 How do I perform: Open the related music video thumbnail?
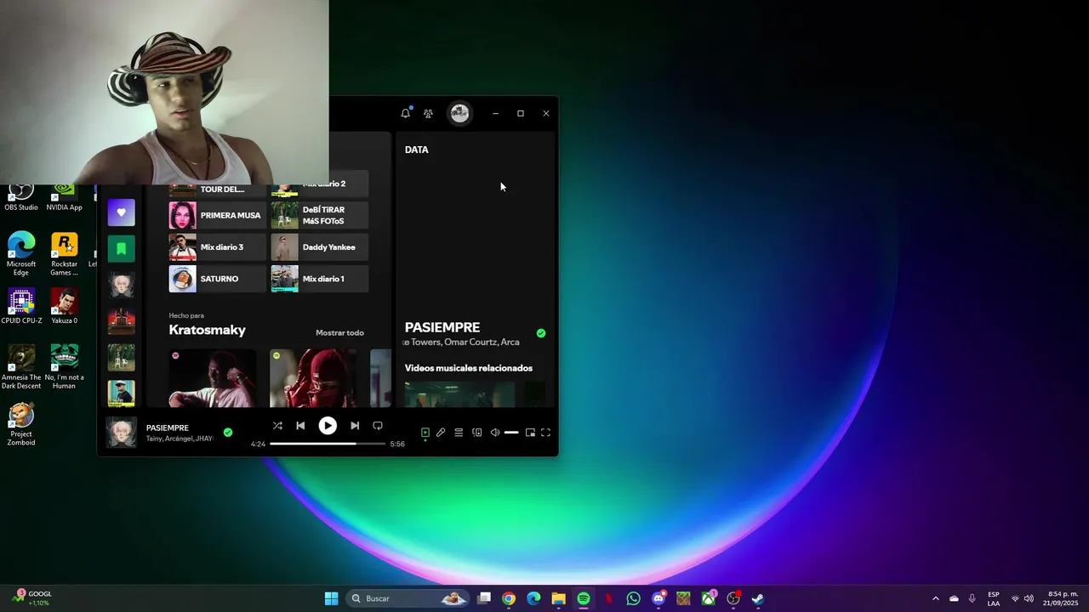pos(459,394)
